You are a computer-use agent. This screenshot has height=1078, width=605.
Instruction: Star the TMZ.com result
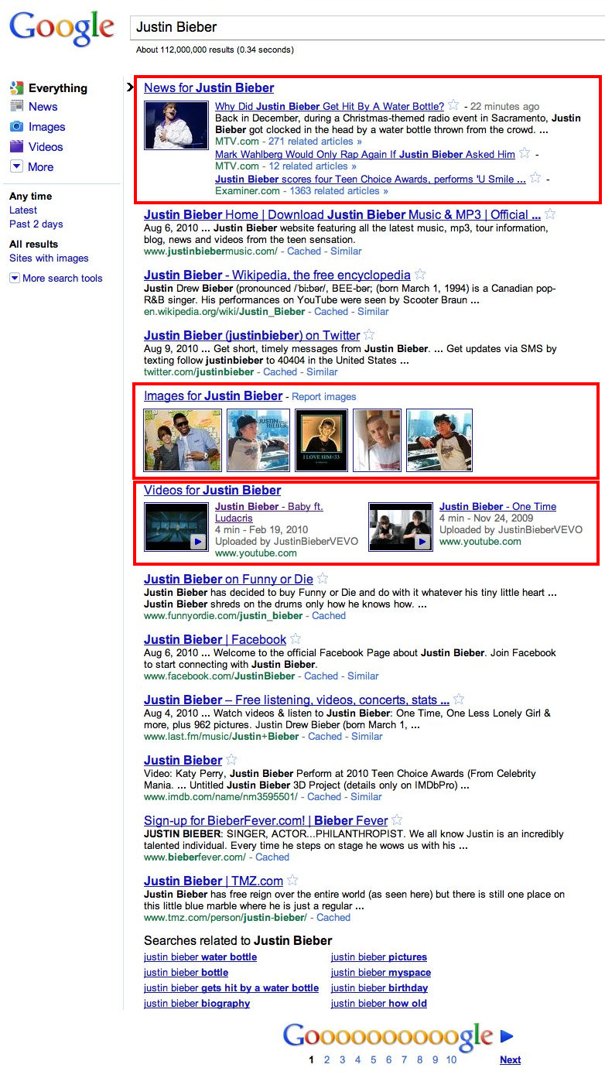tap(292, 880)
